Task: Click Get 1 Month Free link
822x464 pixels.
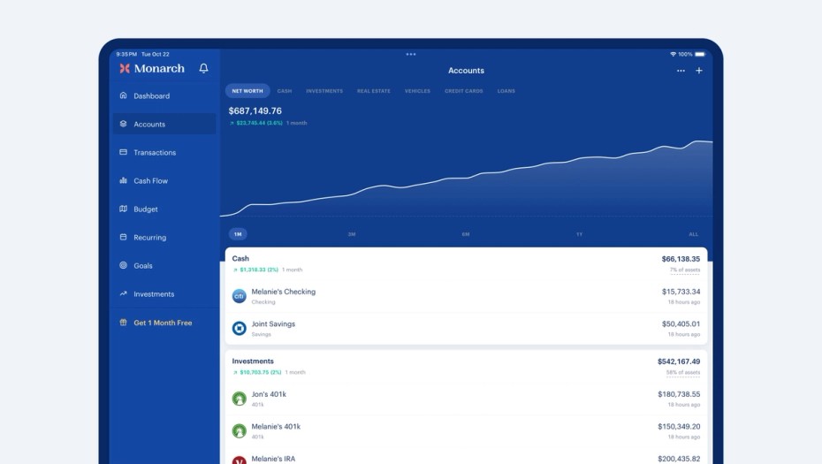Action: point(163,323)
